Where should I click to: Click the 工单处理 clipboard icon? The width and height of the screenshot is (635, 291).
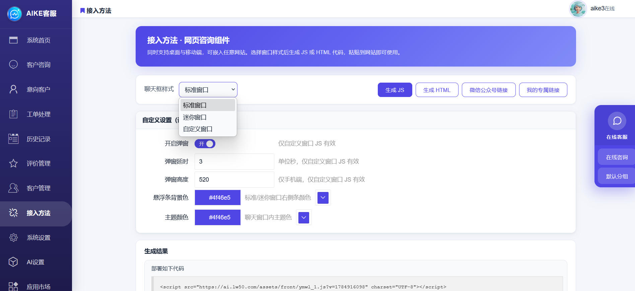13,114
